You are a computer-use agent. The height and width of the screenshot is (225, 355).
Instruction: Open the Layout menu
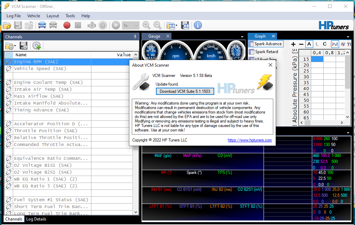coord(53,16)
